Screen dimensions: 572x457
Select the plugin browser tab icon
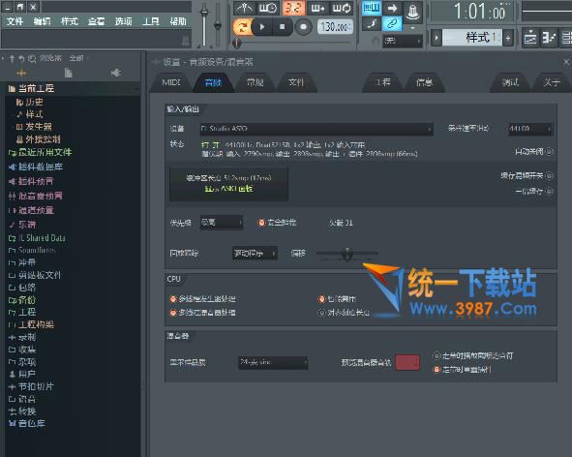click(115, 73)
